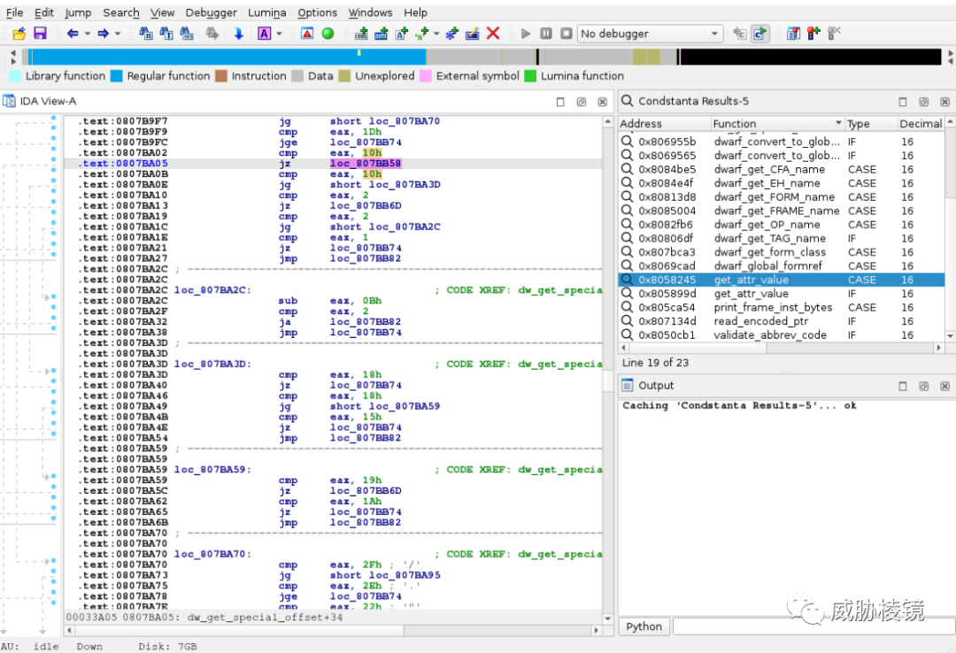
Task: Open the Function column sort dropdown arrow
Action: click(x=839, y=123)
